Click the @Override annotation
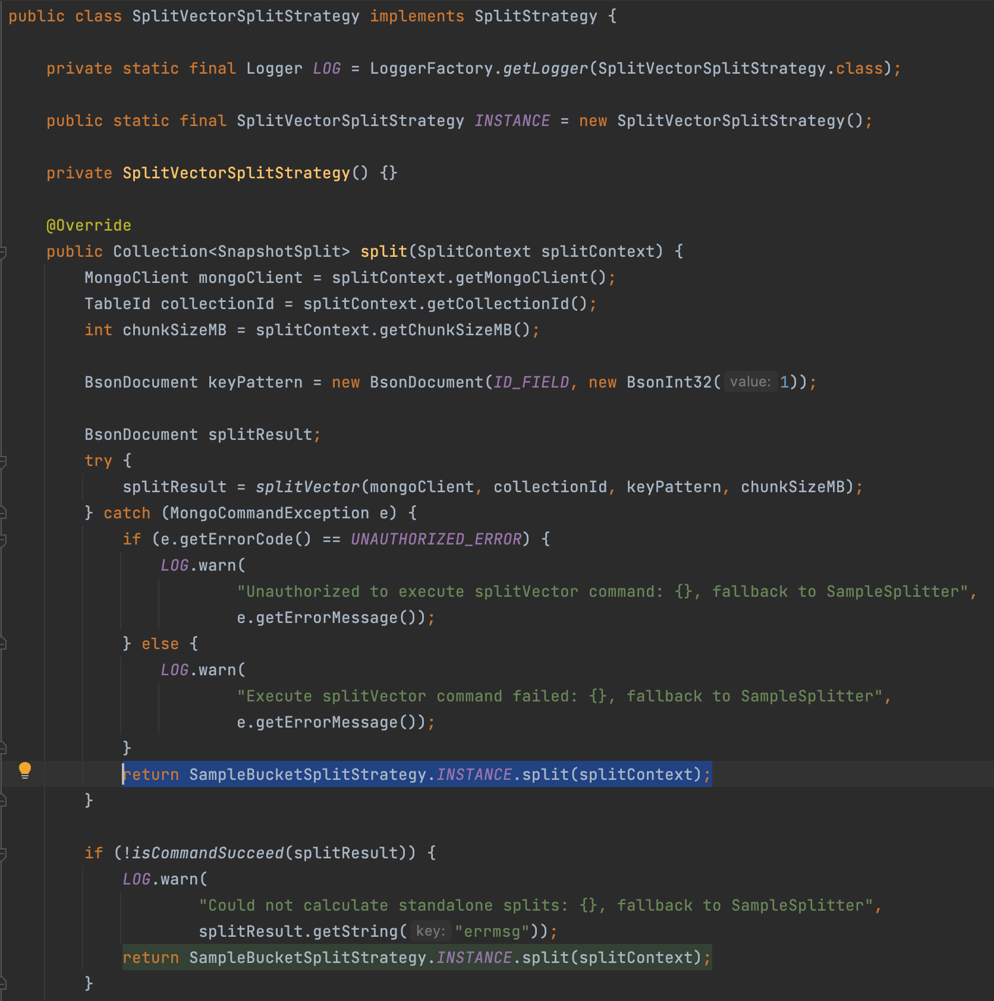 tap(89, 225)
